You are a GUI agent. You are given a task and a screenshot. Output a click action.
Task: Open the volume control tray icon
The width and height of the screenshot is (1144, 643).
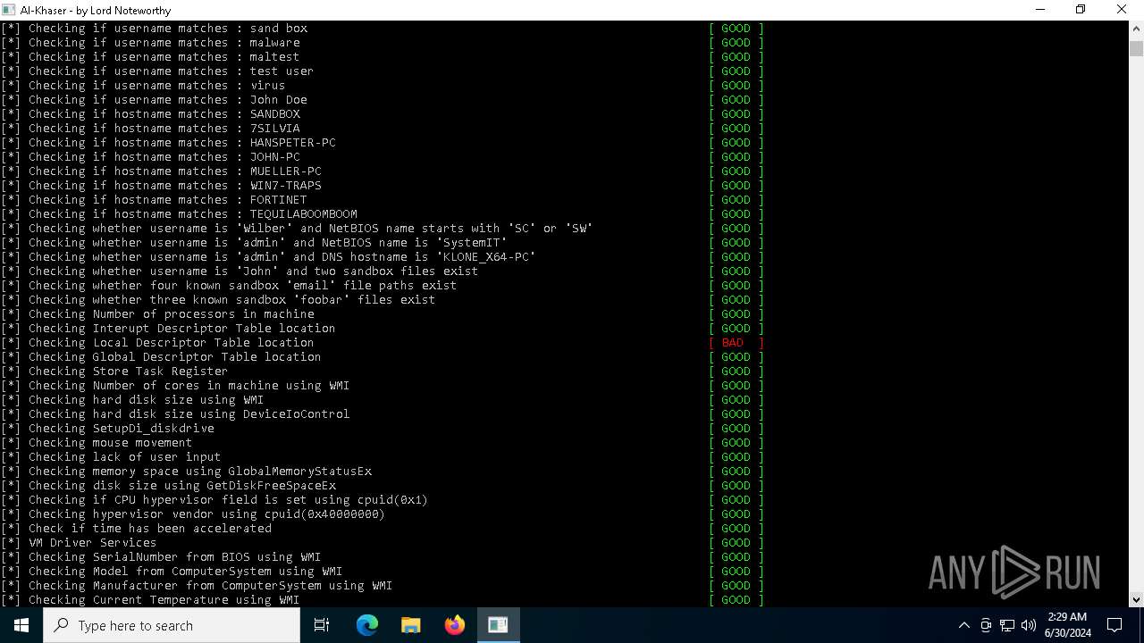(1029, 625)
